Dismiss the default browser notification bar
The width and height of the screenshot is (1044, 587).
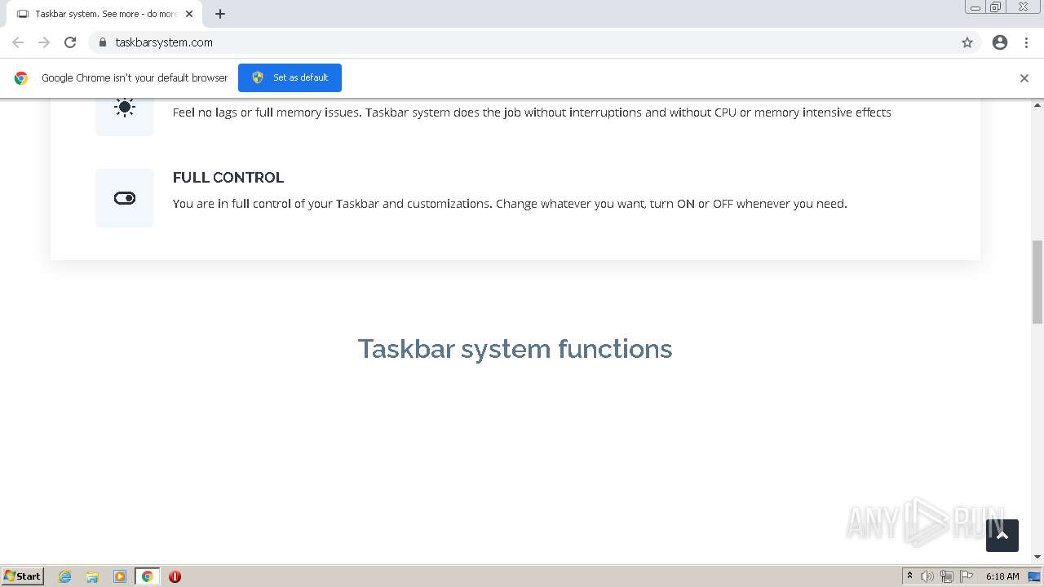(x=1024, y=78)
